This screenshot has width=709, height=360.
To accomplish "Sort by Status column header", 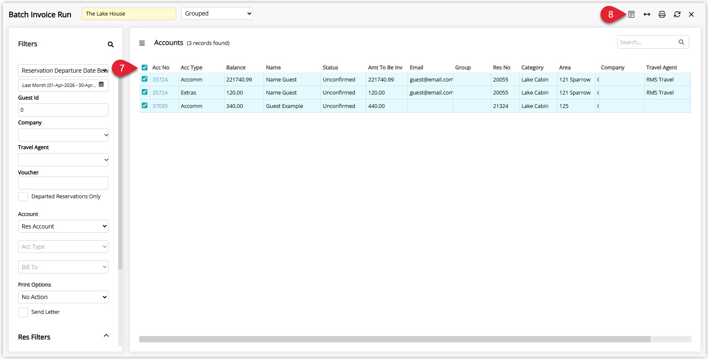I will point(331,68).
